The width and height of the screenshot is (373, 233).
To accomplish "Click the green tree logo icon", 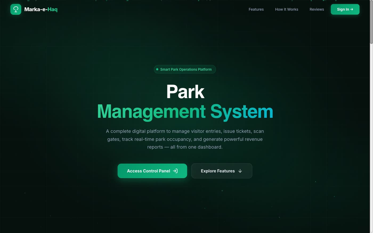I will [x=16, y=9].
